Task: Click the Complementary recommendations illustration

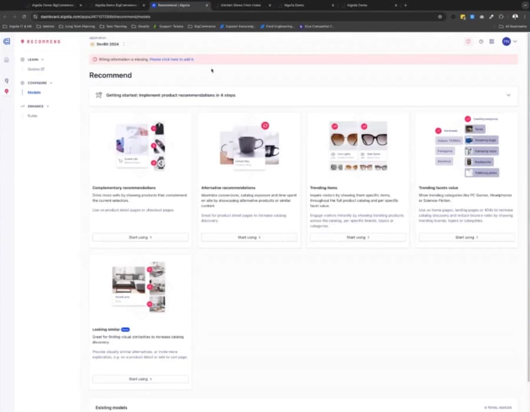Action: coord(140,146)
